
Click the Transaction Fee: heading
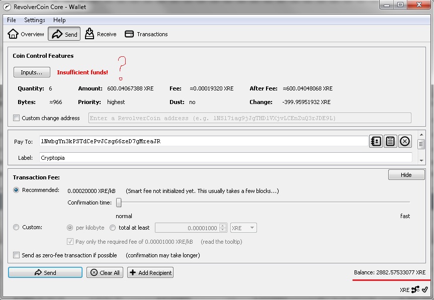pyautogui.click(x=36, y=177)
